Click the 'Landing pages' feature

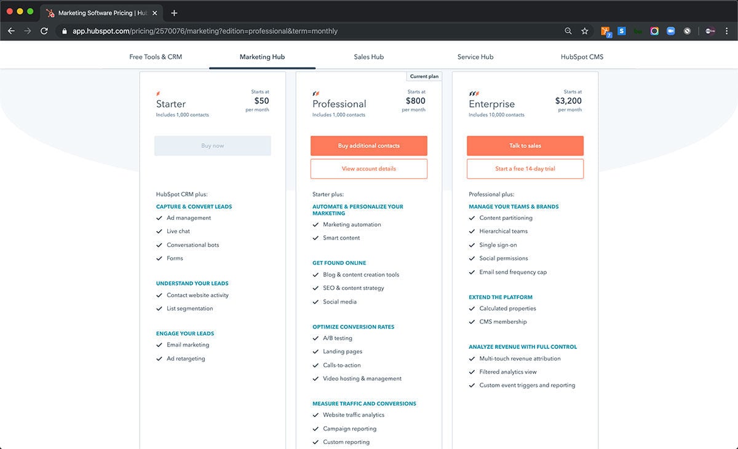click(x=343, y=352)
